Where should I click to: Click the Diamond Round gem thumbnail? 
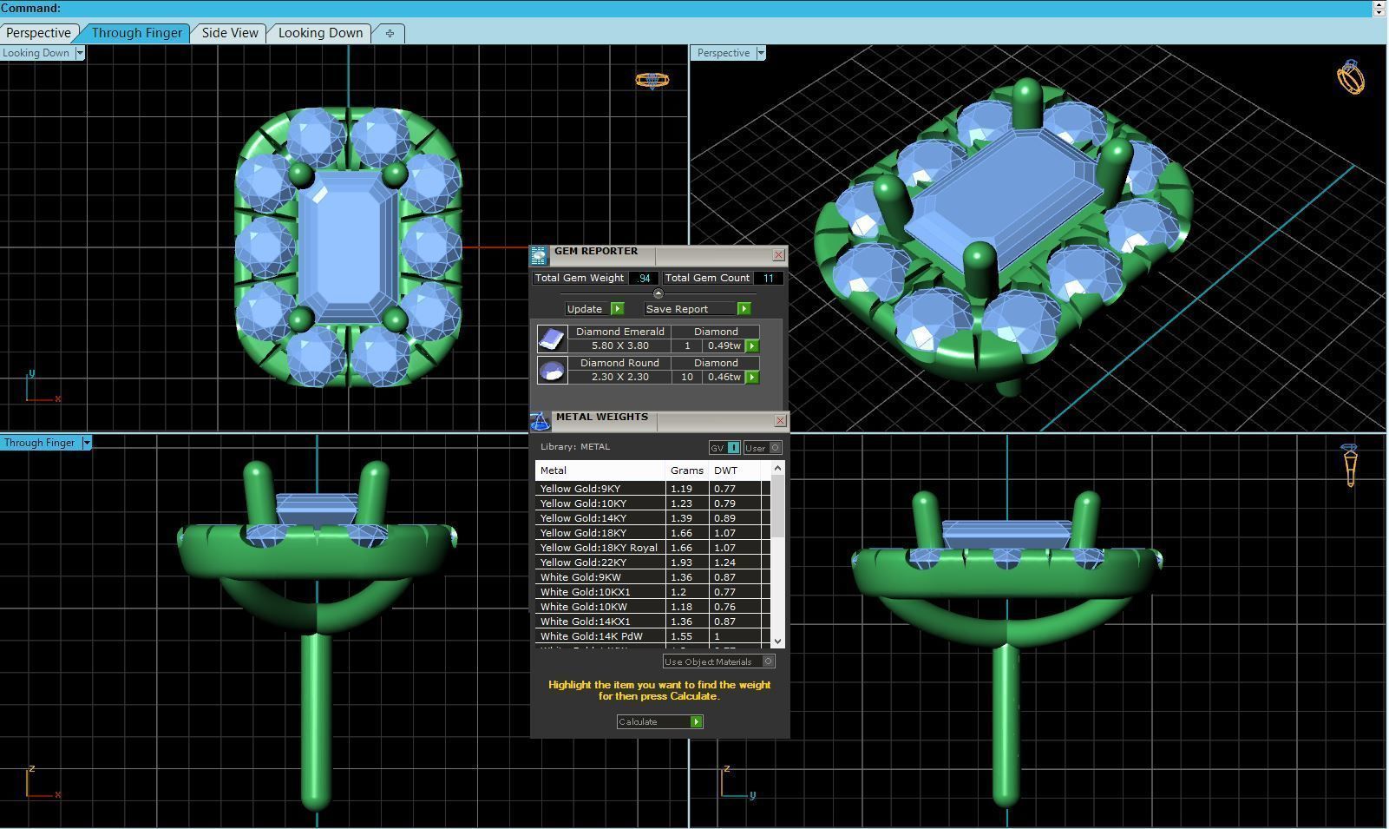552,370
